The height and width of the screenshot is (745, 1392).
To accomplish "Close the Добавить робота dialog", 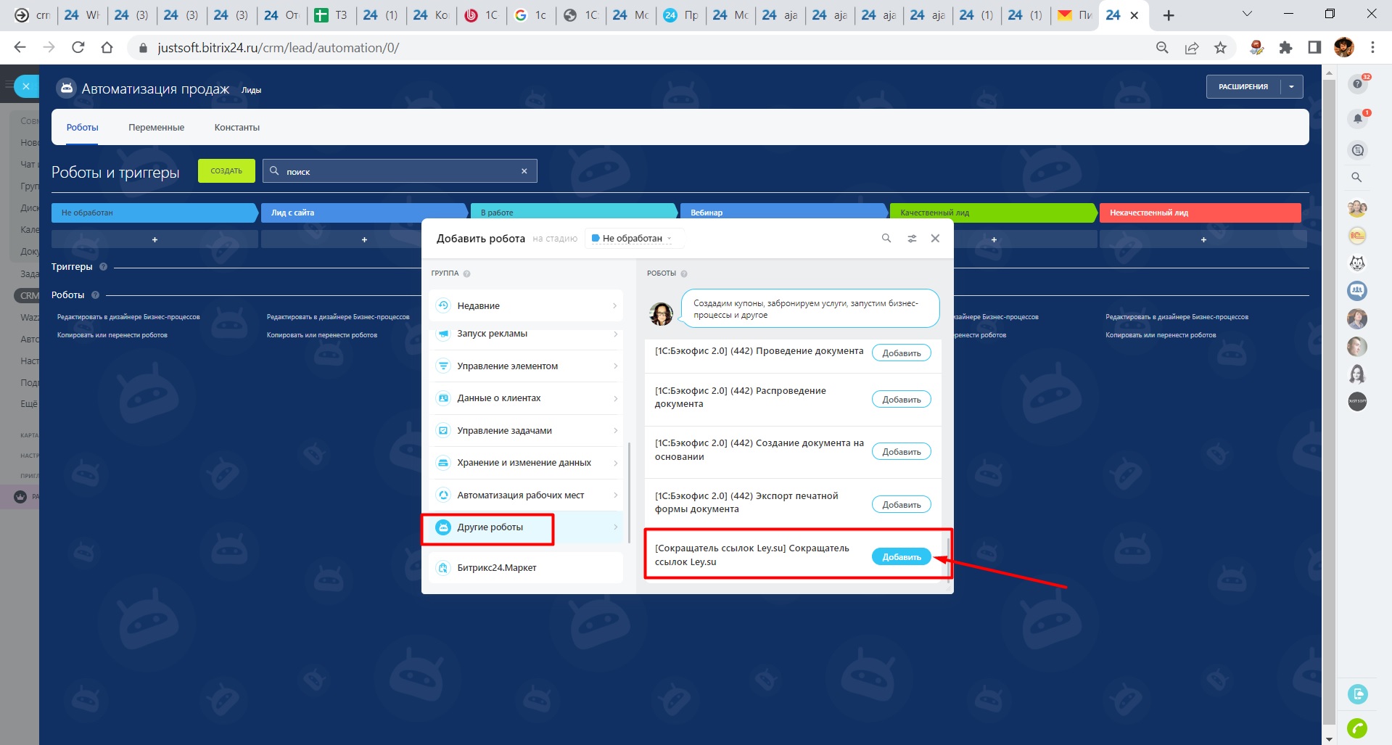I will (935, 238).
